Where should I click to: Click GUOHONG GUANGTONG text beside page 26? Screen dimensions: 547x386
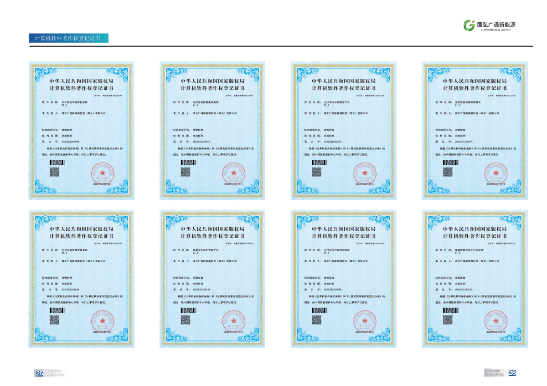point(495,373)
